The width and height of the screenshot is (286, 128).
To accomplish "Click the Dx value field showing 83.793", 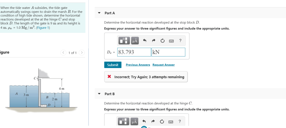I will click(x=134, y=52).
